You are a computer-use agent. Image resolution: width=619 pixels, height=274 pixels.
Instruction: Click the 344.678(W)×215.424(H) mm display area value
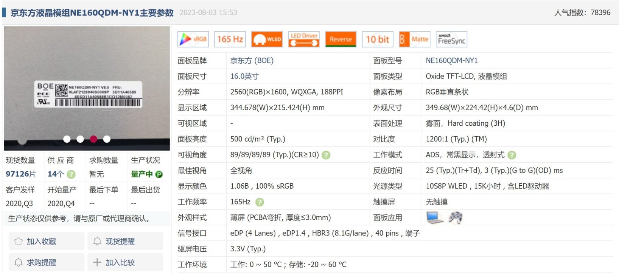tap(277, 108)
